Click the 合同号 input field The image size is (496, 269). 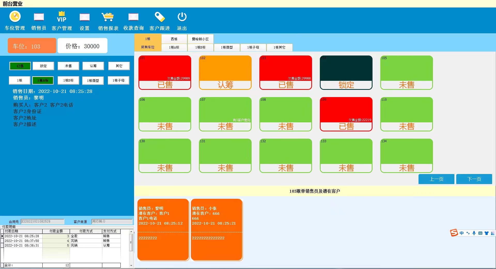tap(42, 221)
